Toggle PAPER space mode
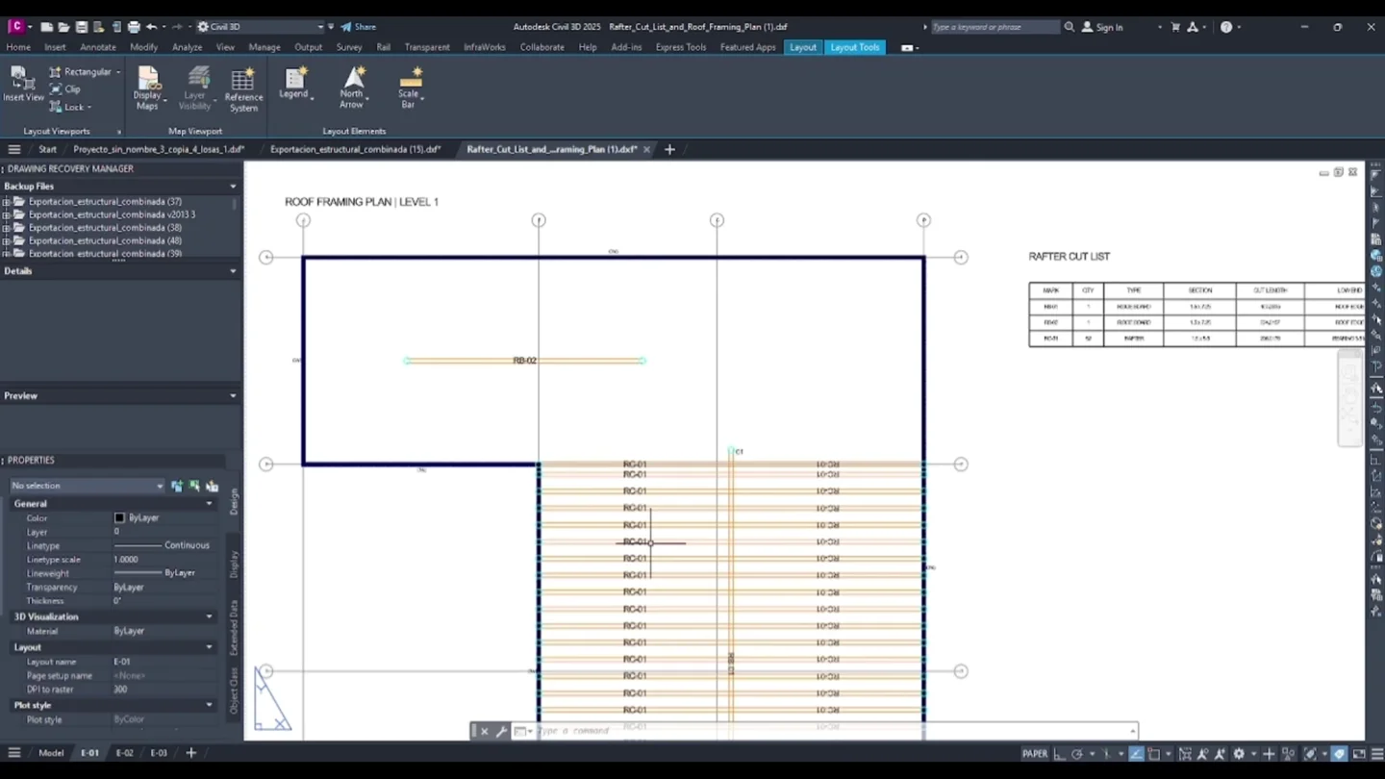 [1035, 754]
